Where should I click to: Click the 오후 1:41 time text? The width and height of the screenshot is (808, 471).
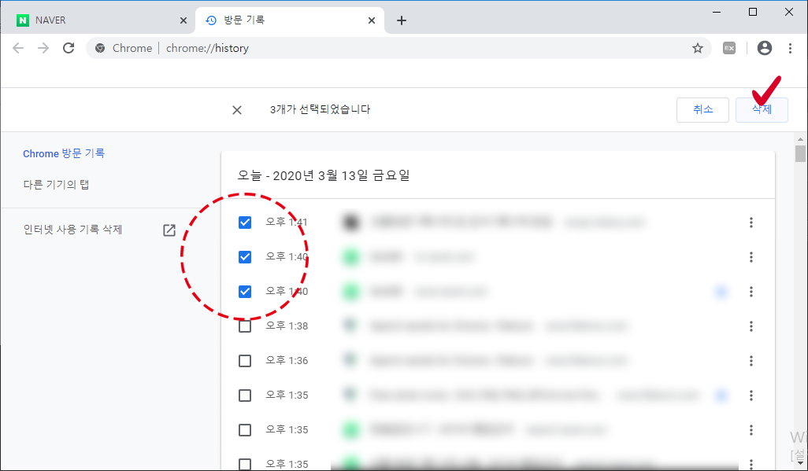(287, 223)
